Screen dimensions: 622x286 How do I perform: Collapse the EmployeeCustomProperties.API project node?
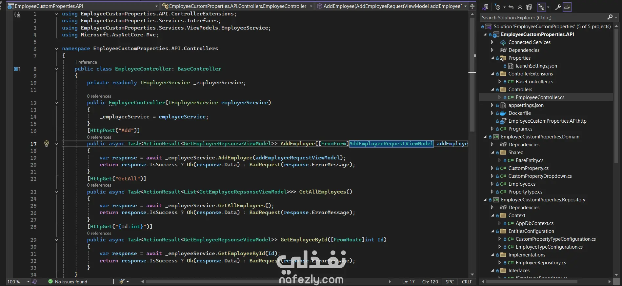[485, 34]
